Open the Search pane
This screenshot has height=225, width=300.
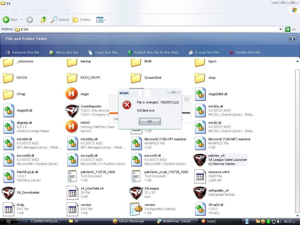tap(60, 20)
